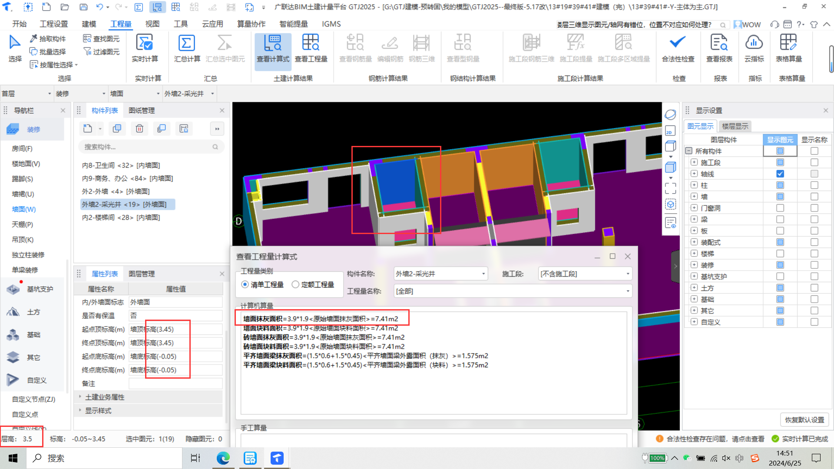This screenshot has height=469, width=834.
Task: Toggle 柱 显示图元 checkbox
Action: [x=780, y=185]
